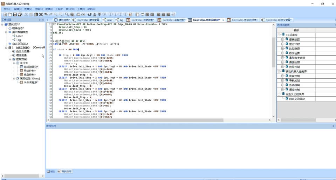
Task: Open the 编辑(E) menu
Action: (18, 9)
